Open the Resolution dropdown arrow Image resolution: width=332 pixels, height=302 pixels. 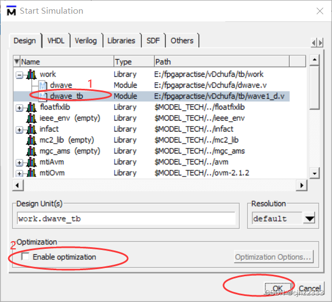[x=310, y=218]
